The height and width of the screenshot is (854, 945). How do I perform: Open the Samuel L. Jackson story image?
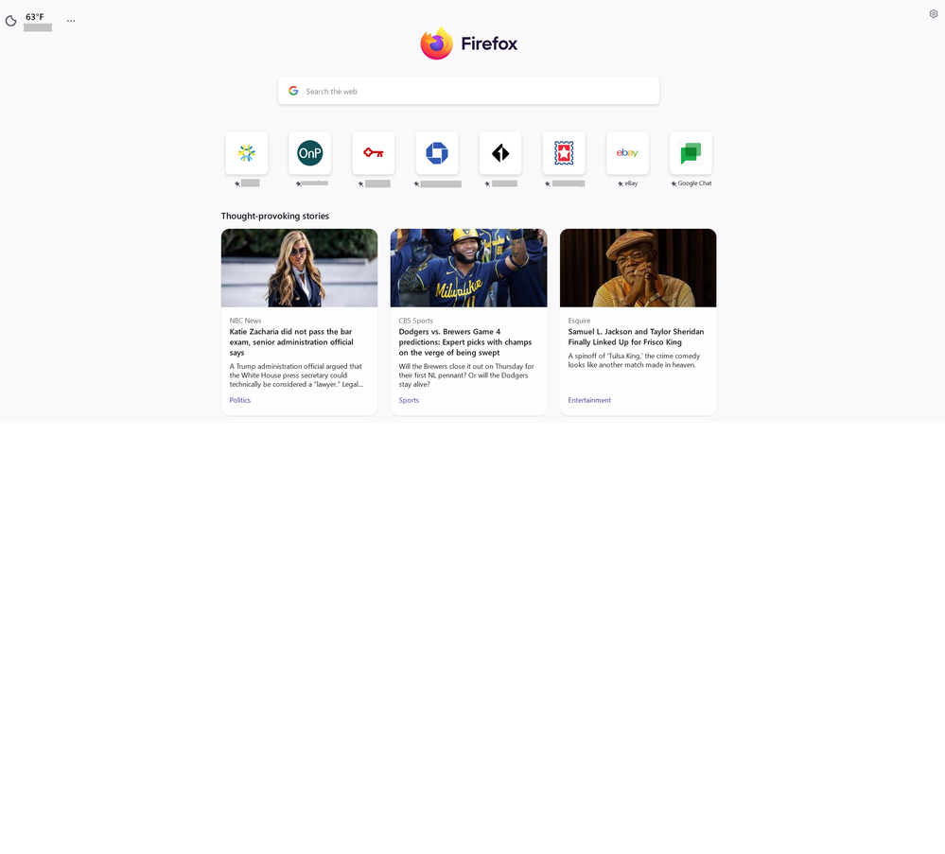[639, 268]
